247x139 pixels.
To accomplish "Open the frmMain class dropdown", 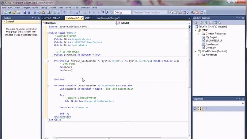I will click(x=115, y=23).
